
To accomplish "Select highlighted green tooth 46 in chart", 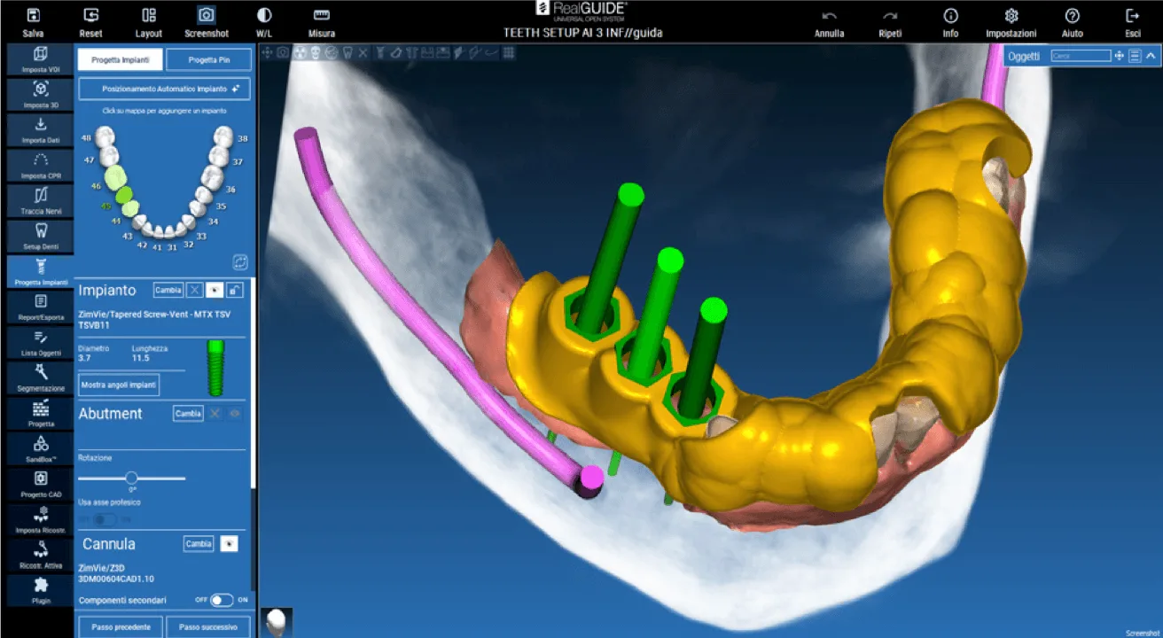I will click(x=113, y=177).
